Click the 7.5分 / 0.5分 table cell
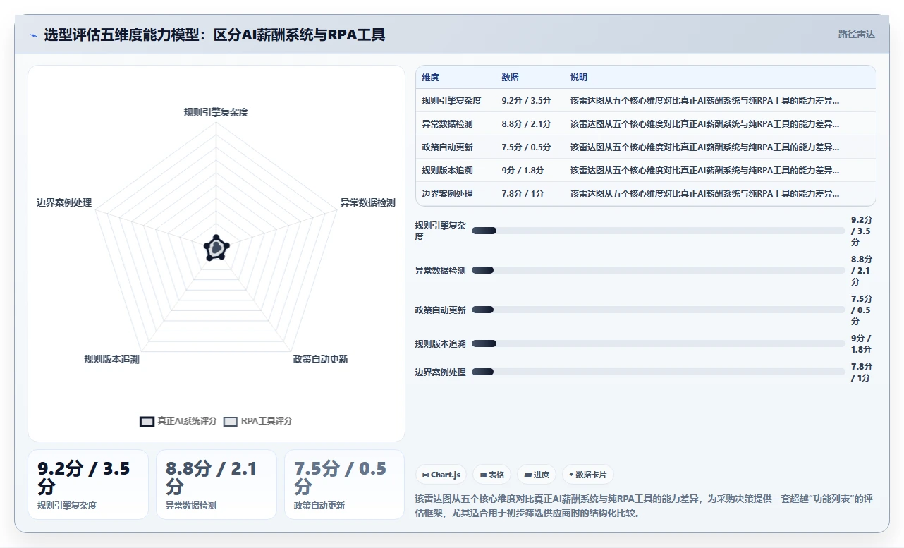Viewport: 904px width, 548px height. coord(526,147)
